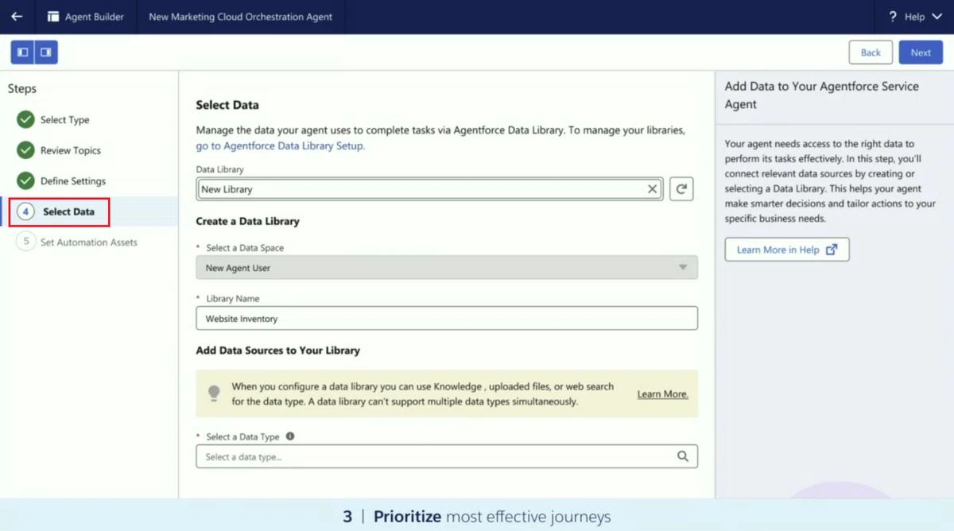This screenshot has height=531, width=954.
Task: Click the Data Space dropdown arrow
Action: pos(682,268)
